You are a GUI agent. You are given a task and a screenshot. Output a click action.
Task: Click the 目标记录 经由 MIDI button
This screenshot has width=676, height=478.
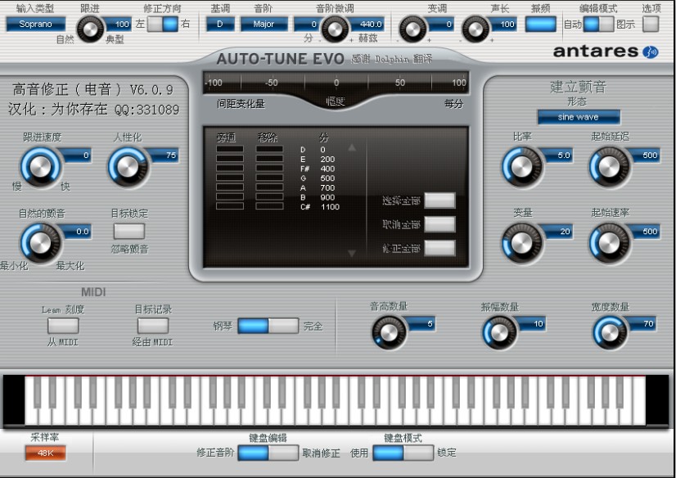152,326
